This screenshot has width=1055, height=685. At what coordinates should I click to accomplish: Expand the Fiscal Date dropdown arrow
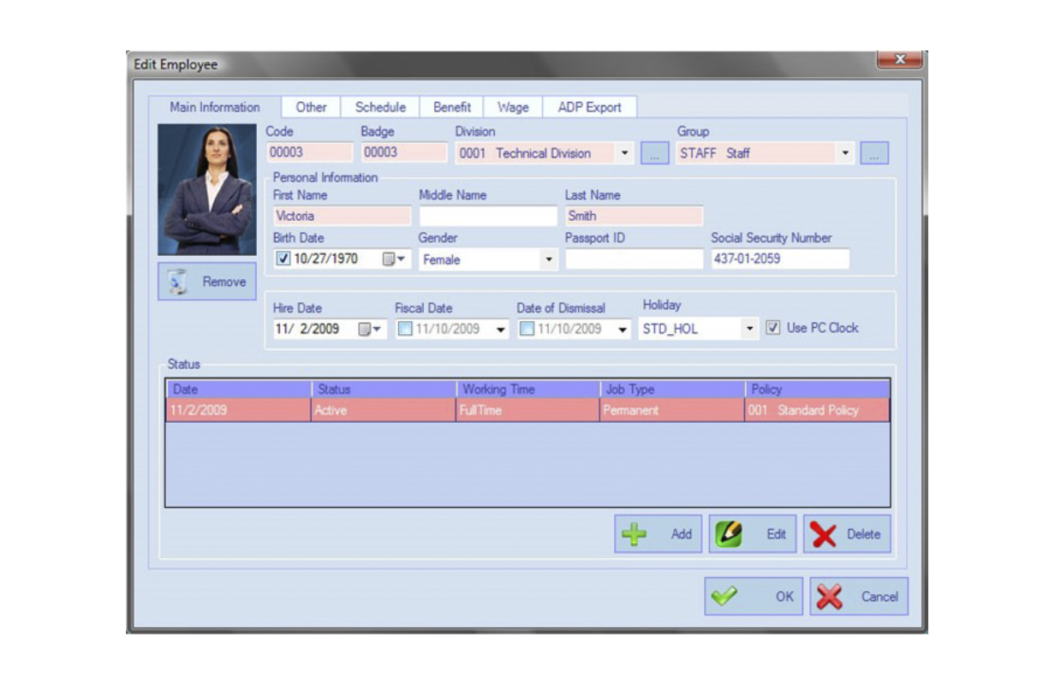pyautogui.click(x=501, y=330)
